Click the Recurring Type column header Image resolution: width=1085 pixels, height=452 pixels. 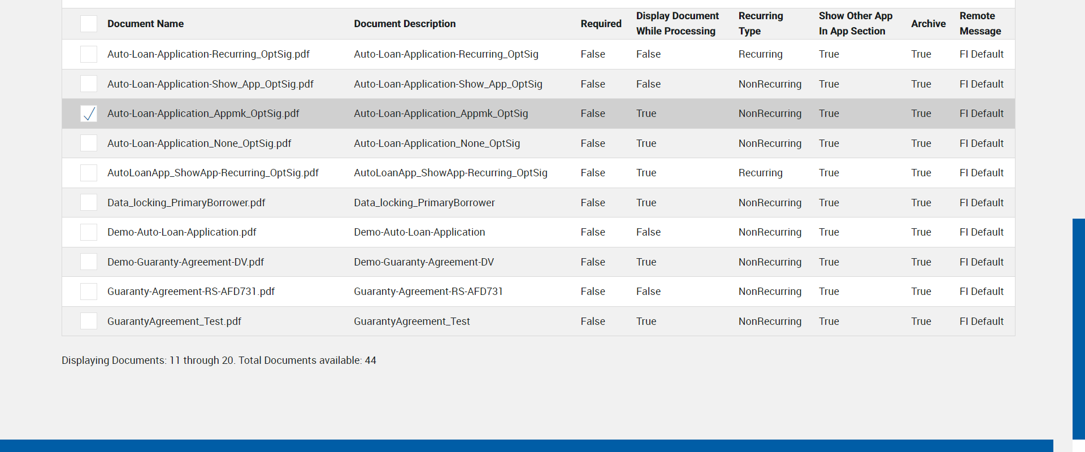click(x=760, y=24)
